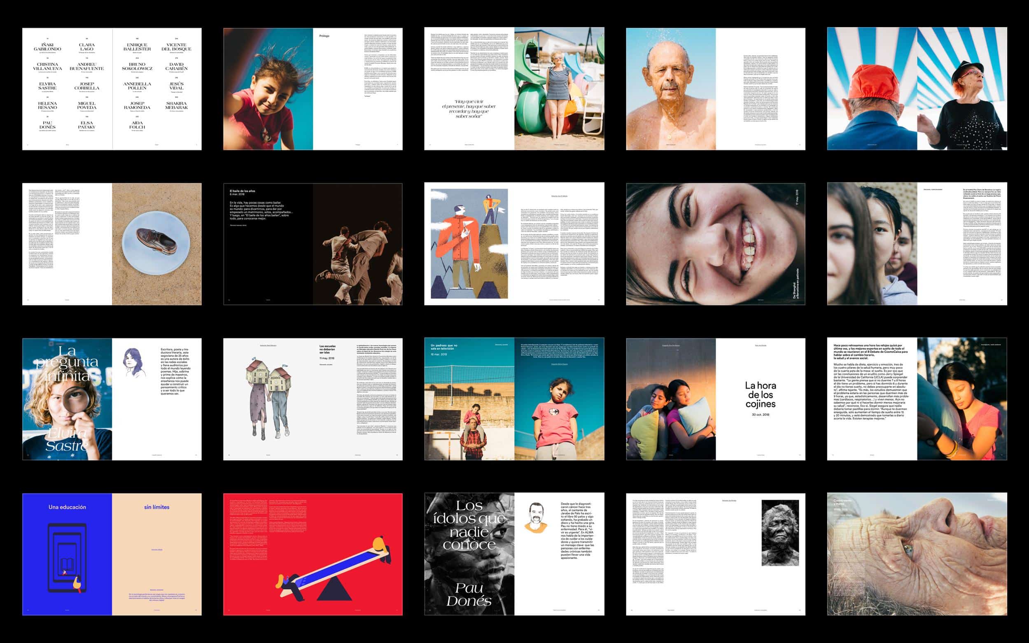Select the spread with woman in striped dress
1029x643 pixels.
coord(514,89)
